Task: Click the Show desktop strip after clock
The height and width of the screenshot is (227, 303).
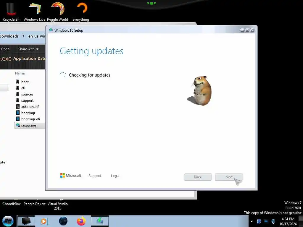Action: point(301,221)
